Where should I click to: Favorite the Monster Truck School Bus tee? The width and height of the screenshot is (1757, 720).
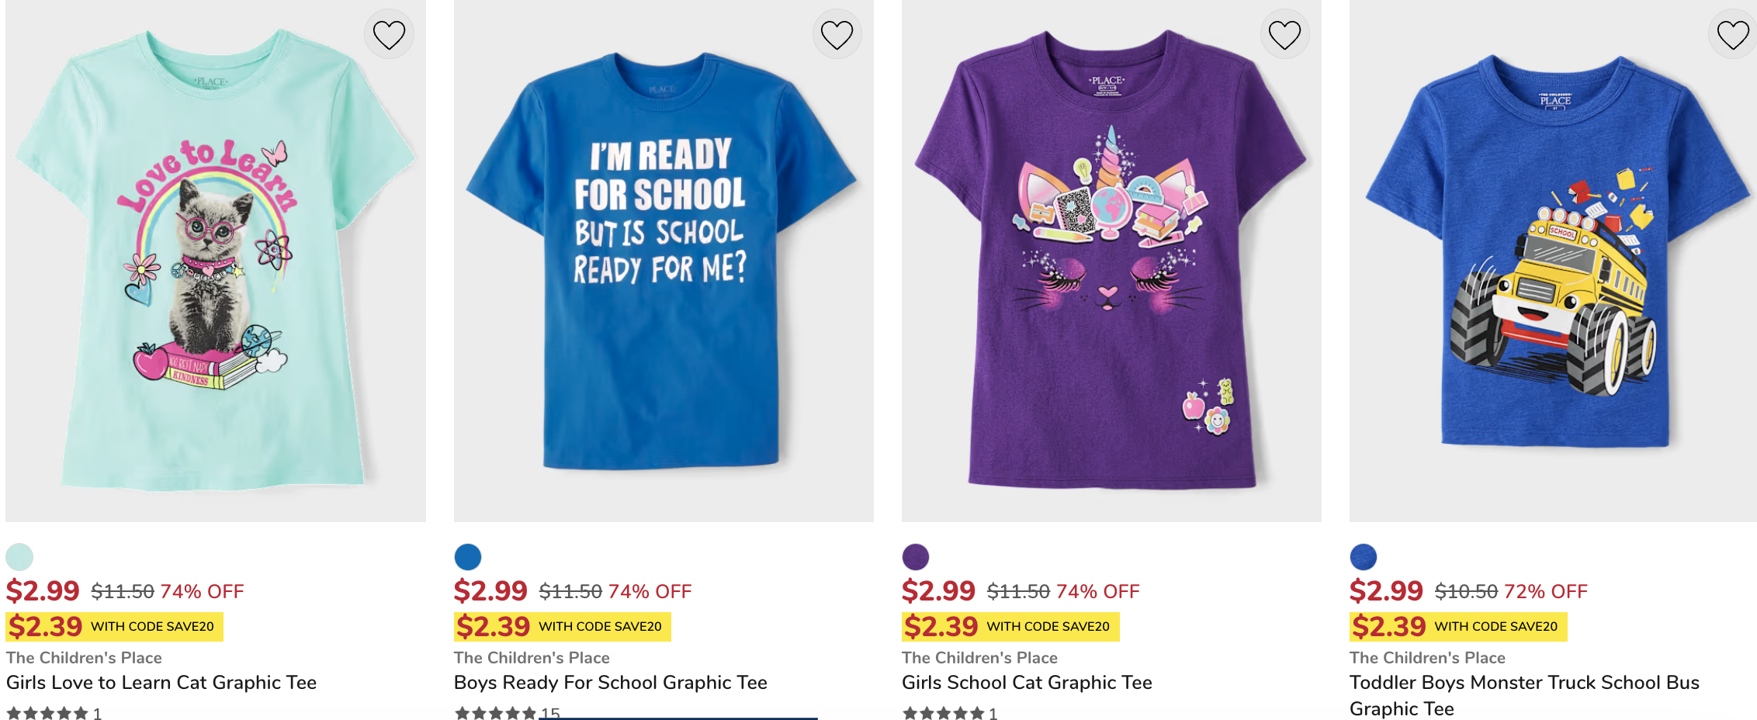click(x=1732, y=35)
